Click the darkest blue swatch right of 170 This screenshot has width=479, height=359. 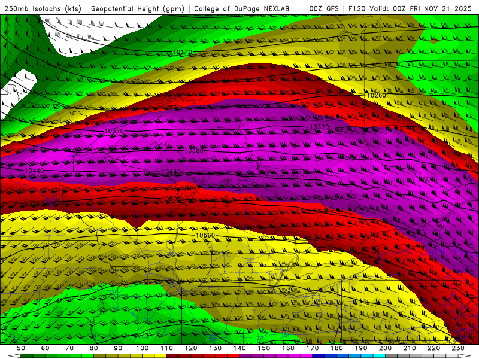(319, 356)
